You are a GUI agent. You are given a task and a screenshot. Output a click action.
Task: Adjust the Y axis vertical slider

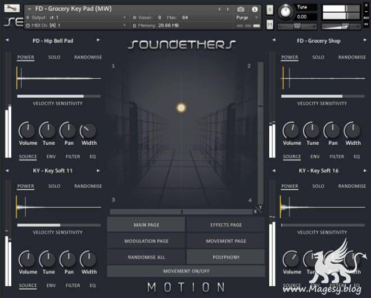click(x=260, y=133)
